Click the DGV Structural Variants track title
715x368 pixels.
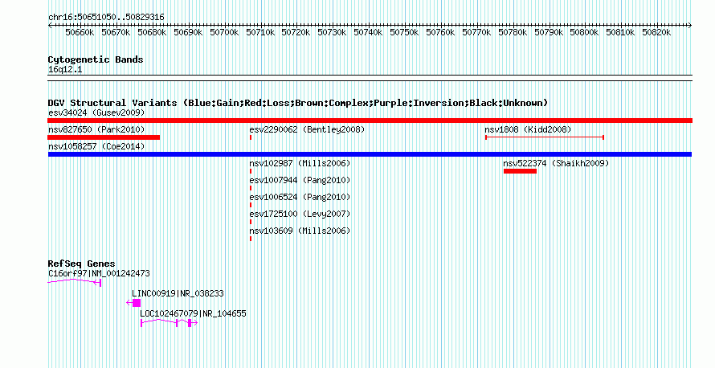[298, 103]
